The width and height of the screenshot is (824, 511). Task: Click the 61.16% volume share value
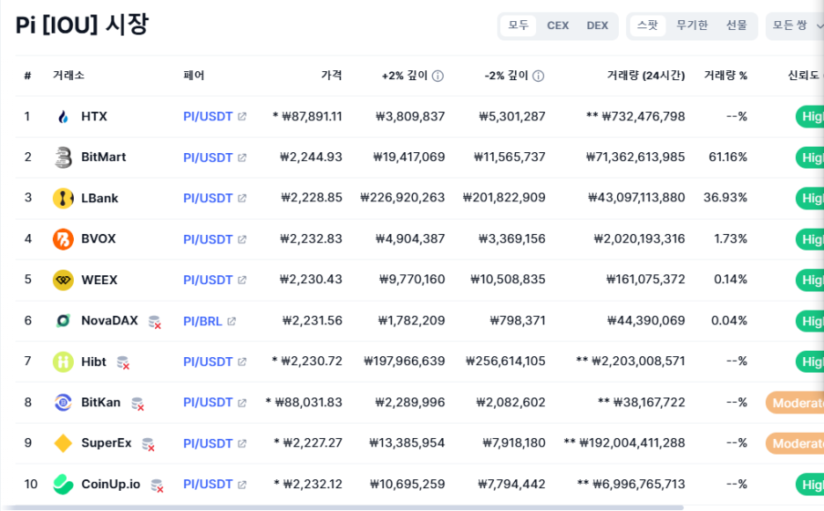click(x=728, y=157)
